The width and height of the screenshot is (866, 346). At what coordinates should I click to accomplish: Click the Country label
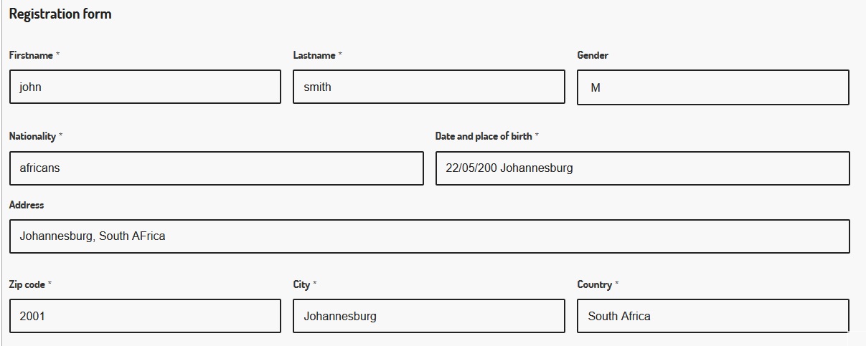(595, 284)
